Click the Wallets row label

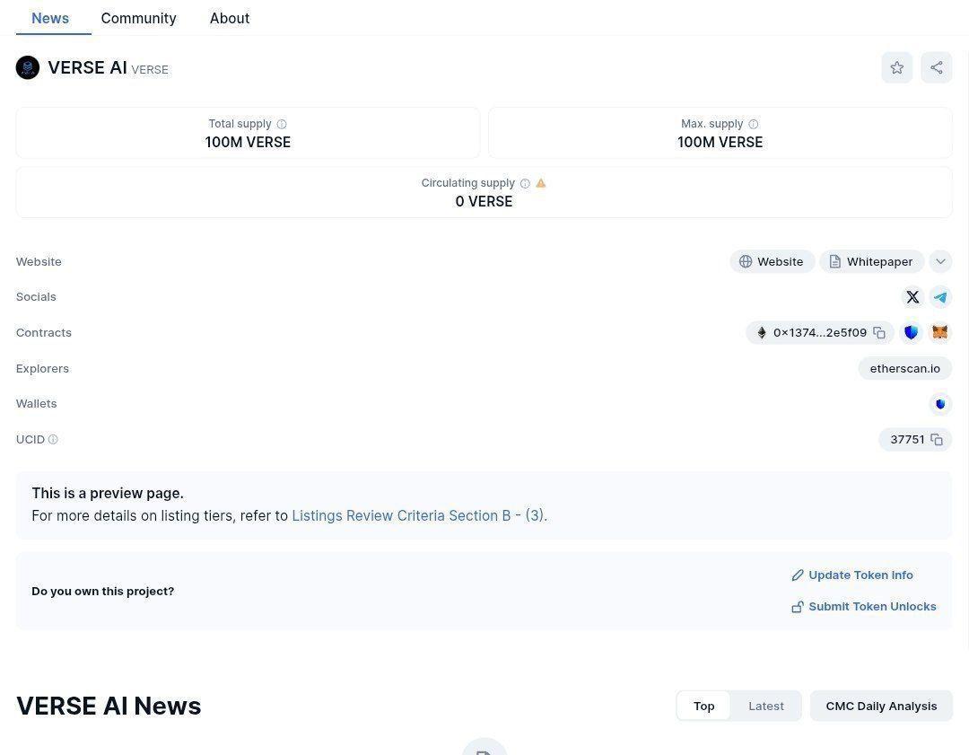(37, 404)
